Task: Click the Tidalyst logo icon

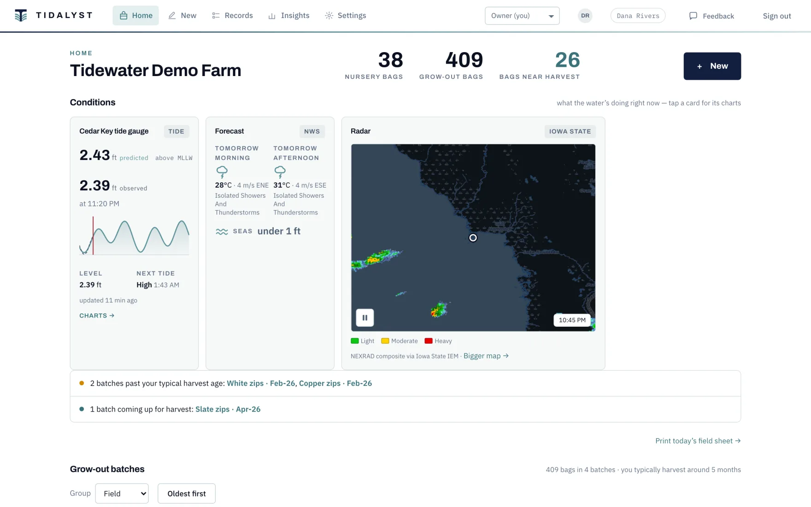Action: tap(21, 15)
